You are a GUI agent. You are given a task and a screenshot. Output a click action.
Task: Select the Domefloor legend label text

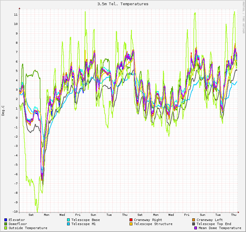(18, 224)
